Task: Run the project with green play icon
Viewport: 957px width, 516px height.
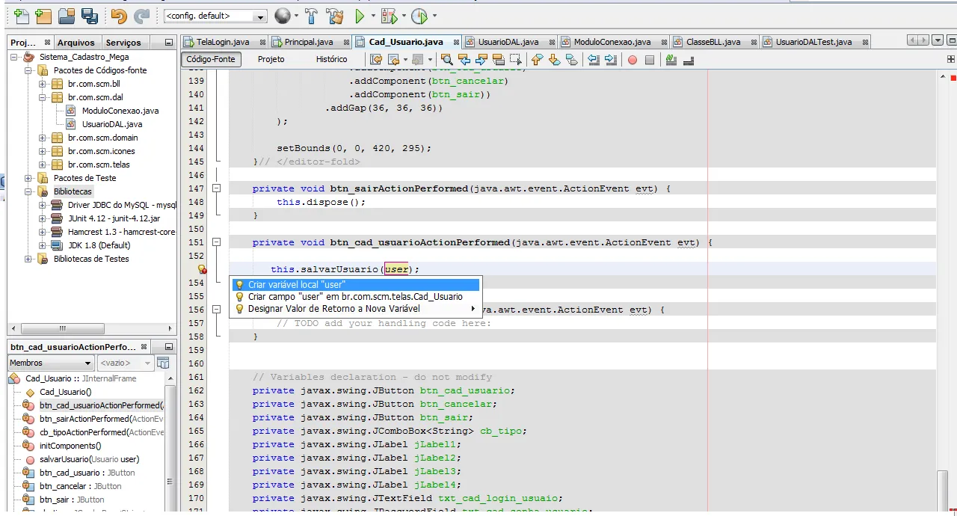Action: pos(360,16)
